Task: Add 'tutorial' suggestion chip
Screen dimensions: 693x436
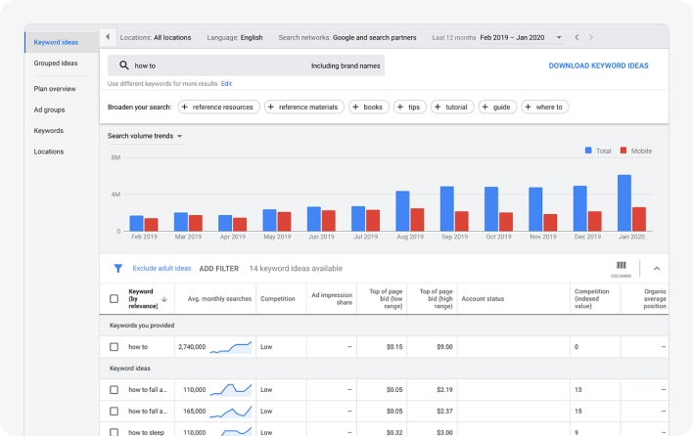Action: pyautogui.click(x=452, y=107)
